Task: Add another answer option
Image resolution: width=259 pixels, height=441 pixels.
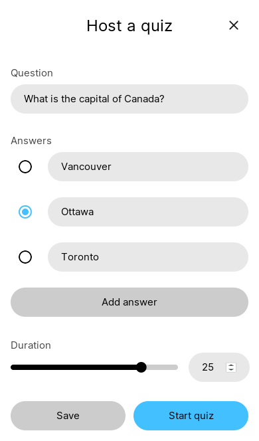Action: point(129,302)
